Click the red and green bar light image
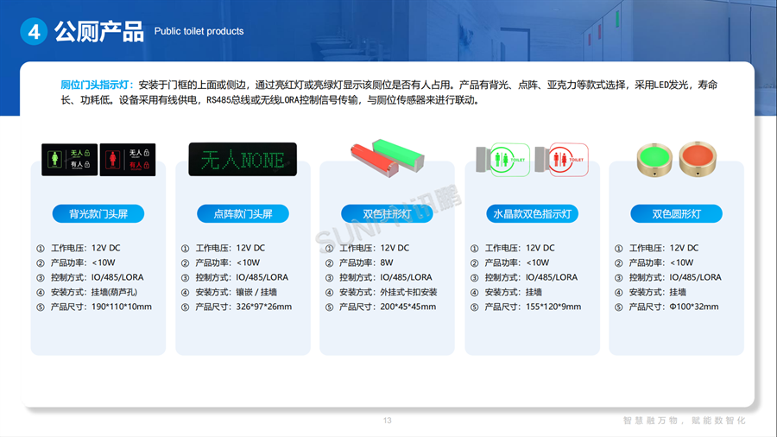 coord(387,159)
